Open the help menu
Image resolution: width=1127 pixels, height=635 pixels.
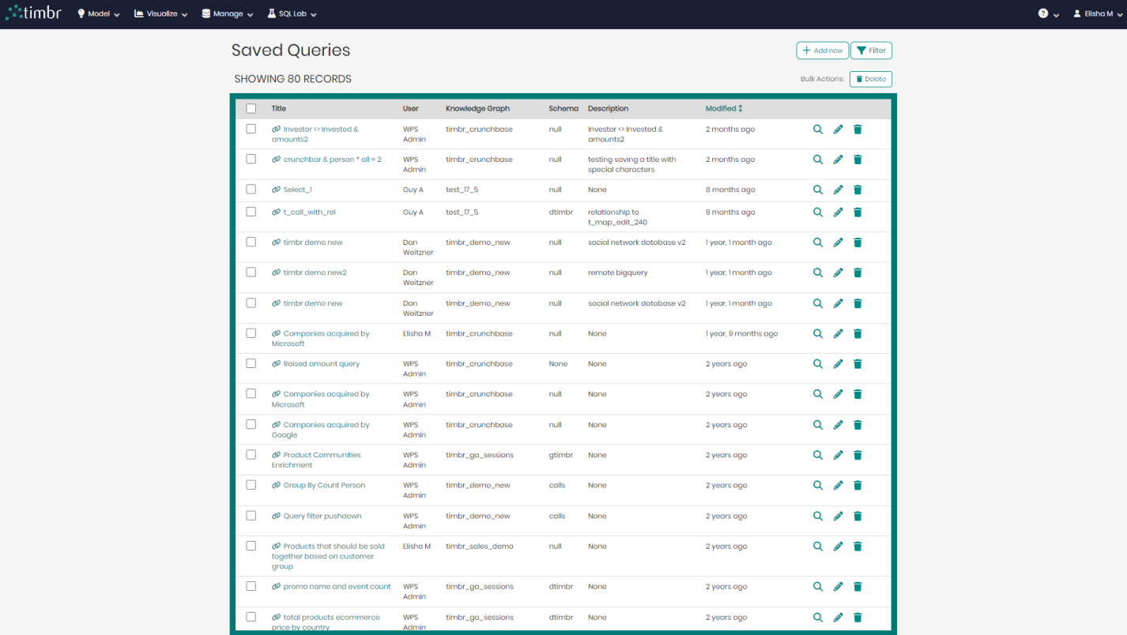1042,13
